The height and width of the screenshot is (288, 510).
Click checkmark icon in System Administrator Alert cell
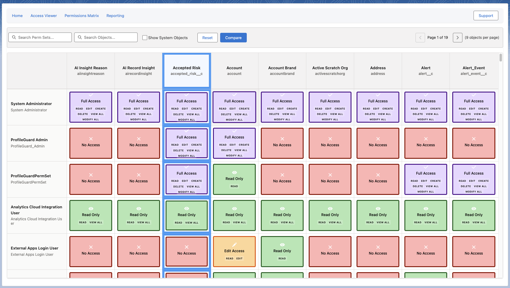click(426, 95)
